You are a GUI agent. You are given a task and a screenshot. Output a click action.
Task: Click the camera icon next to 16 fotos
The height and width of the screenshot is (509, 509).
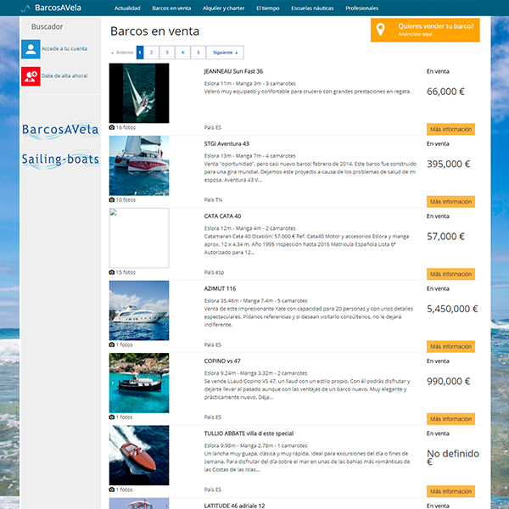(112, 127)
